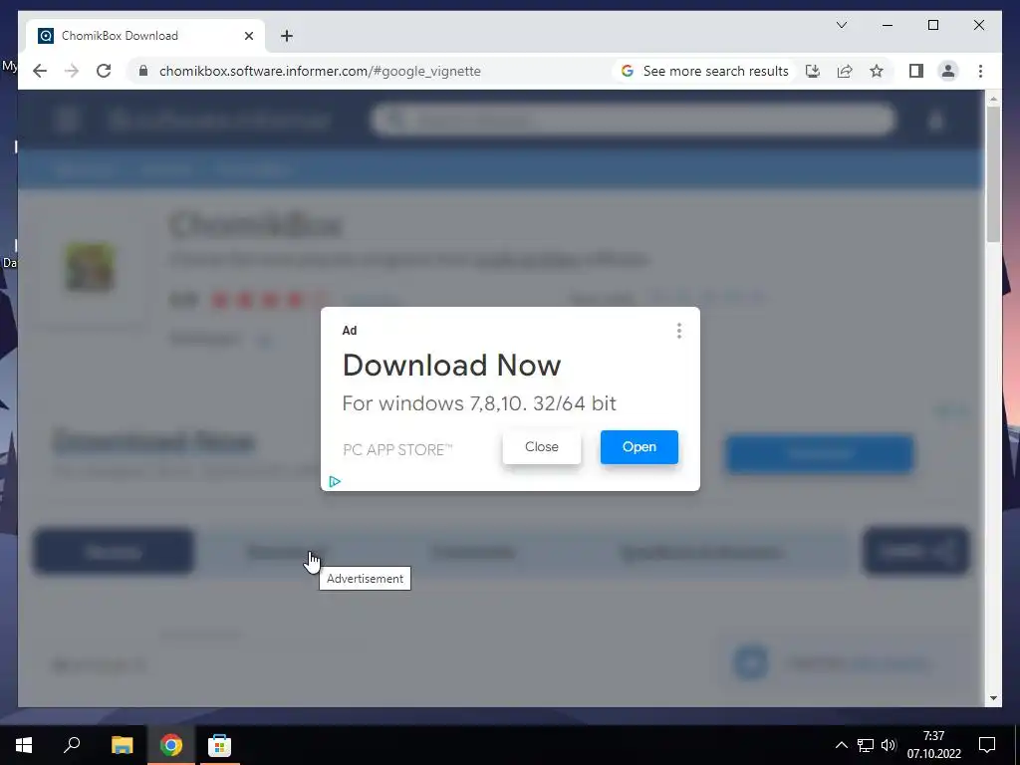1020x765 pixels.
Task: Close the ChomikBox Download tab
Action: pos(248,36)
